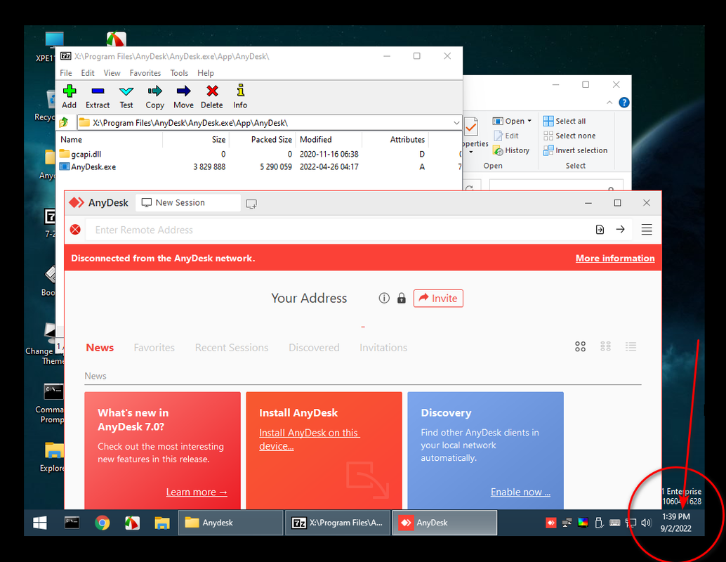Open the Help menu in 7-Zip
Image resolution: width=726 pixels, height=562 pixels.
206,73
